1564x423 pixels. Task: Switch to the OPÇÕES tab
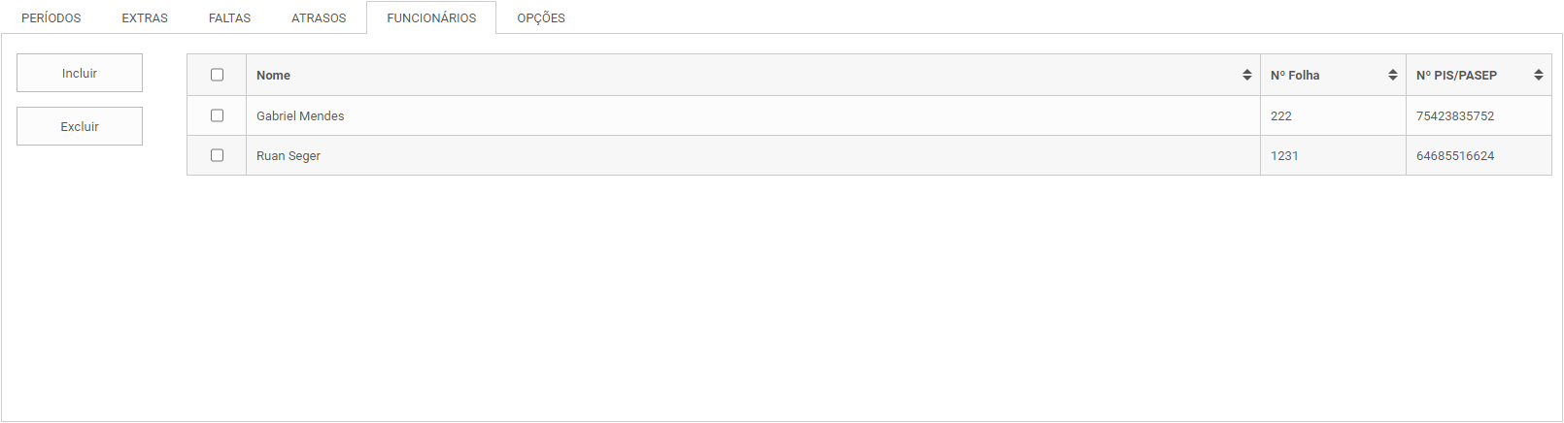[x=541, y=17]
